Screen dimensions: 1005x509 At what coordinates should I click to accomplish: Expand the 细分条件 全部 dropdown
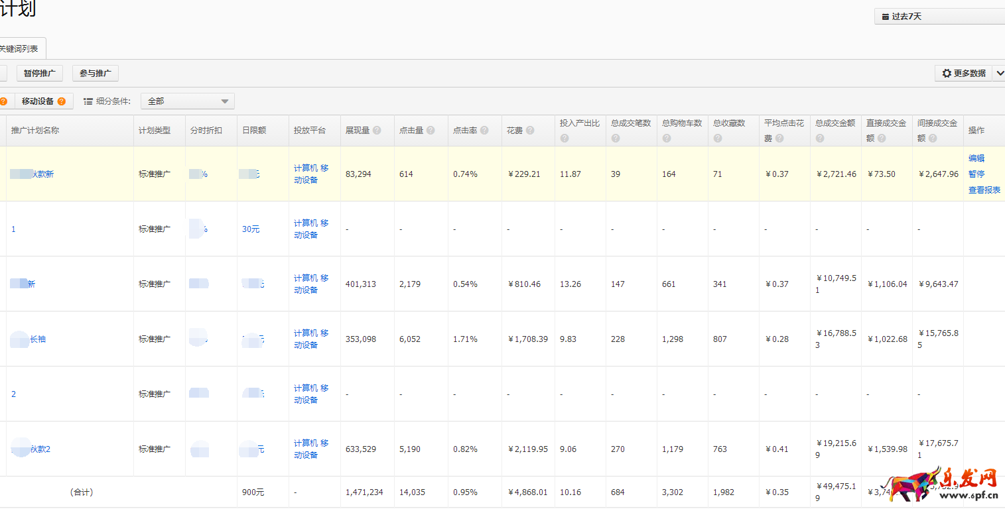(187, 101)
